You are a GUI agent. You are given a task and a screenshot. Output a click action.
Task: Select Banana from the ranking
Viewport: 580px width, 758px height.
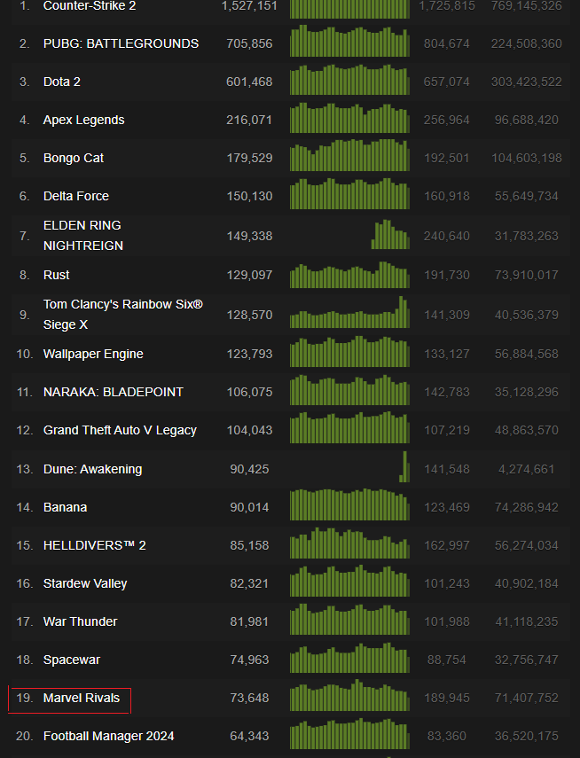[x=66, y=508]
